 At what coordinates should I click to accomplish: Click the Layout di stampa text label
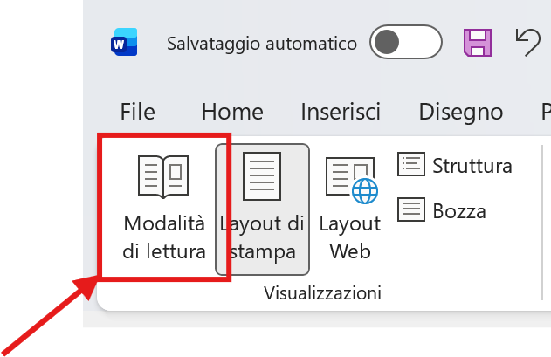coord(262,238)
